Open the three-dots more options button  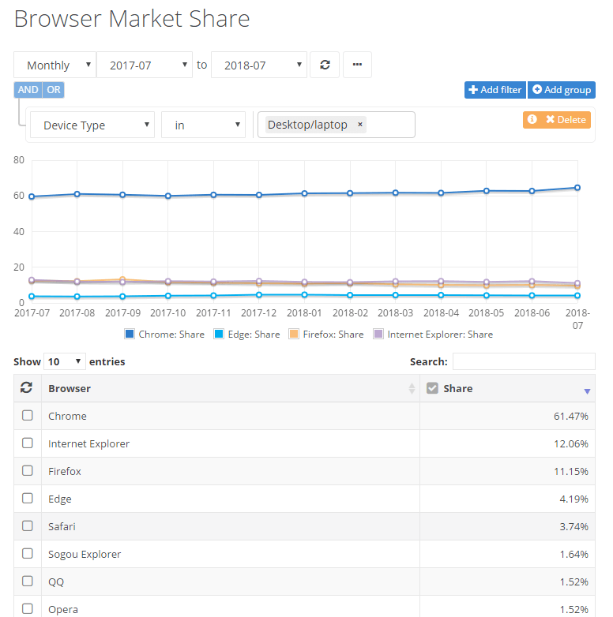(357, 65)
